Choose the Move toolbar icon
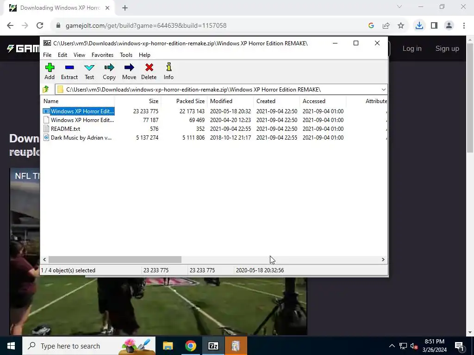Screen dimensions: 474x355 [x=129, y=67]
